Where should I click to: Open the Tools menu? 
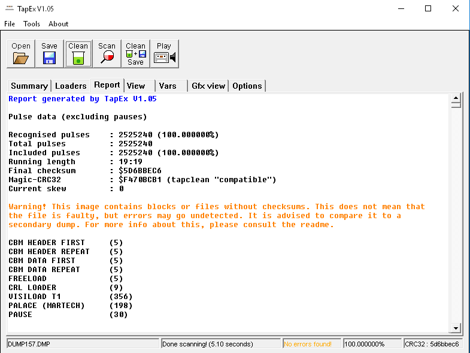click(x=32, y=24)
